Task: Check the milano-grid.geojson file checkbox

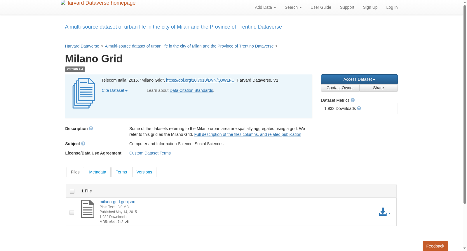Action: point(72,213)
